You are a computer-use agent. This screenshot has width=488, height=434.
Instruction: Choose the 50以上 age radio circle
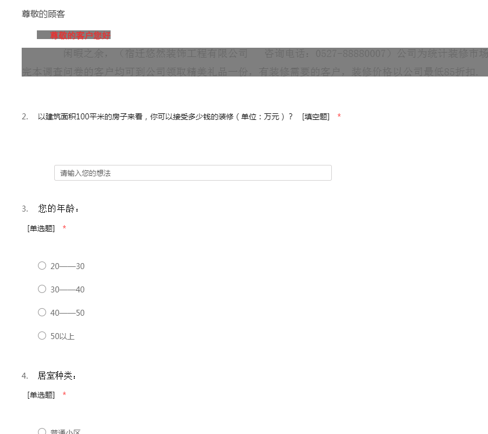42,336
